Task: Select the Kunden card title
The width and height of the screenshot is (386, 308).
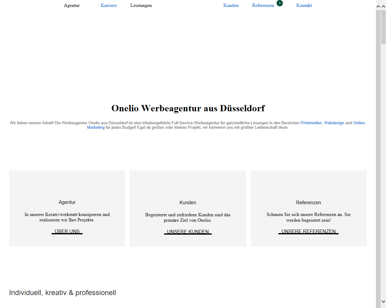Action: (x=188, y=203)
